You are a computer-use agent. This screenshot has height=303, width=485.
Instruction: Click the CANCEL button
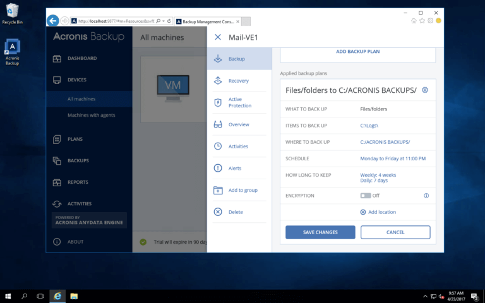coord(395,232)
